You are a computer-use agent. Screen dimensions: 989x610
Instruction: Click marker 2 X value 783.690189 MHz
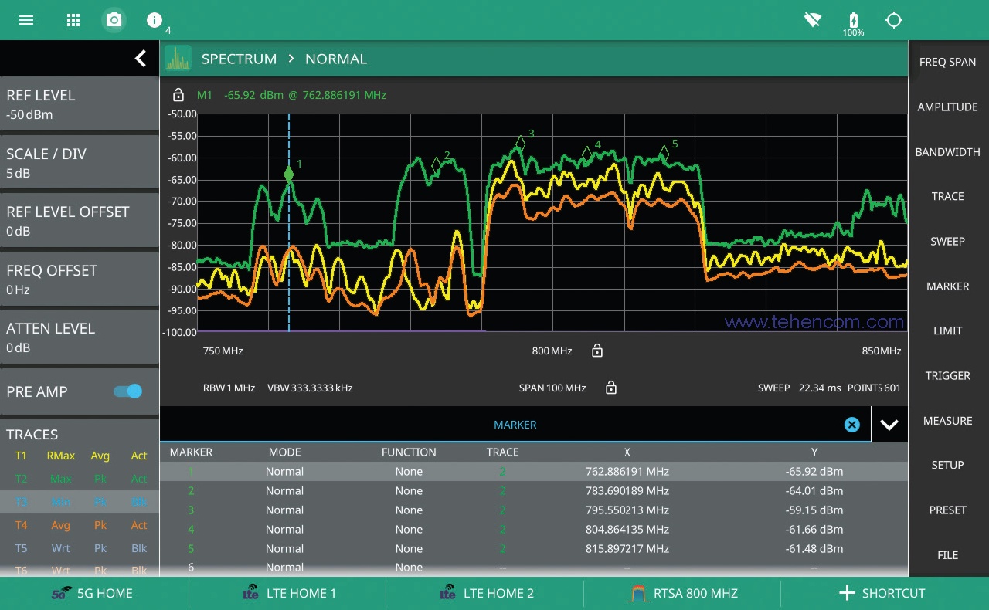click(x=627, y=490)
